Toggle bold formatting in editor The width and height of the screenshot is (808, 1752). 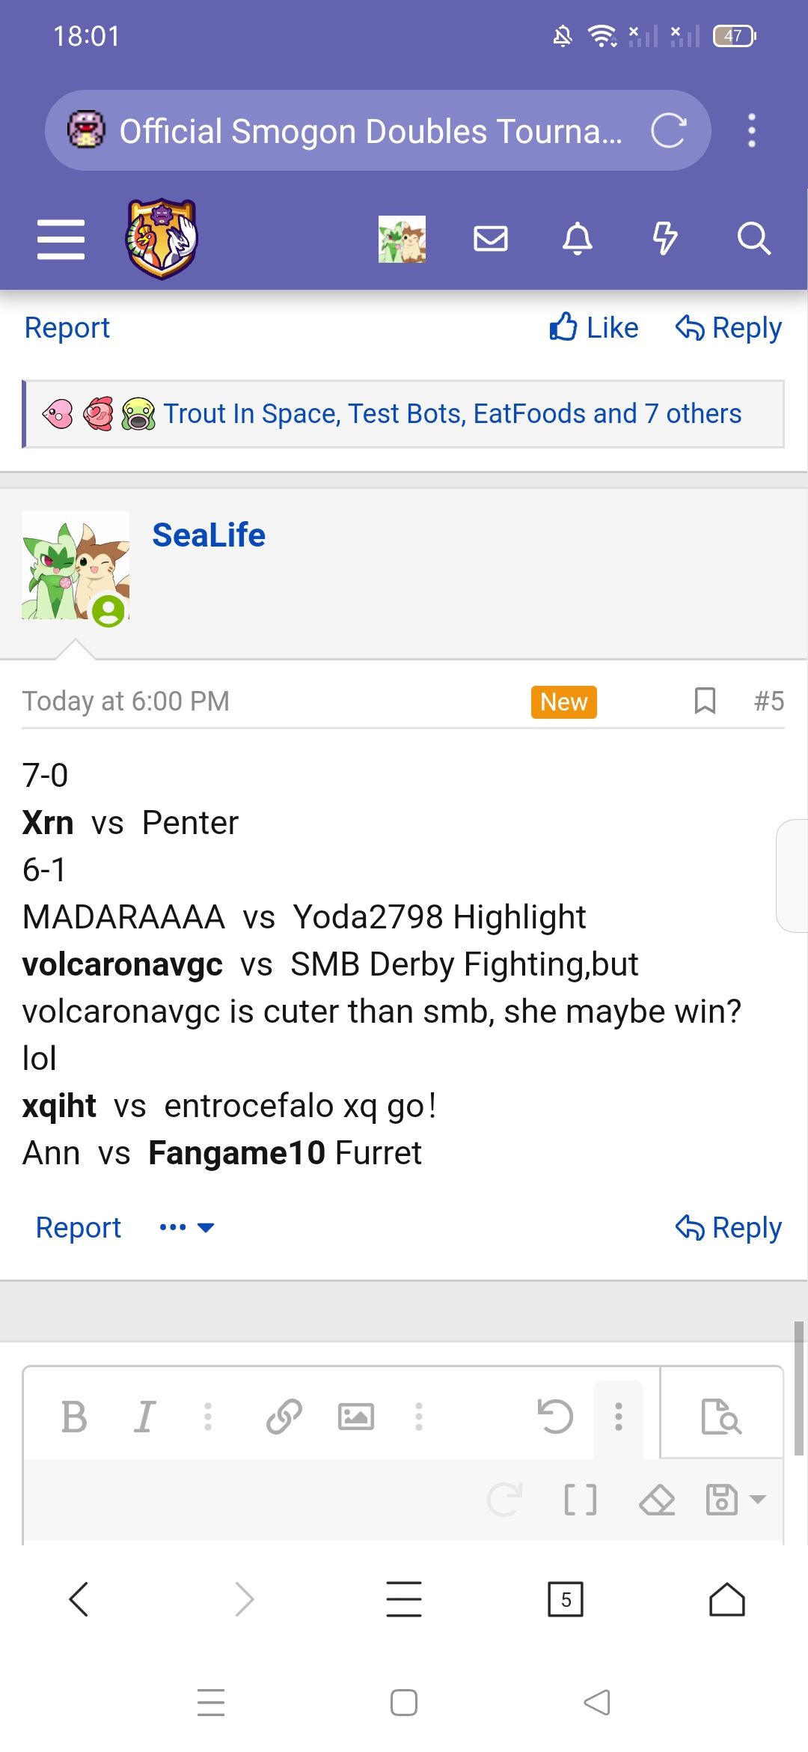pyautogui.click(x=74, y=1417)
